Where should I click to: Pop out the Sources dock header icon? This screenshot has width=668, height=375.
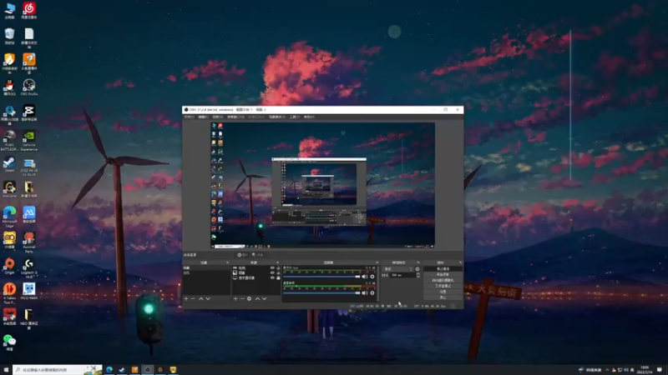pyautogui.click(x=277, y=262)
